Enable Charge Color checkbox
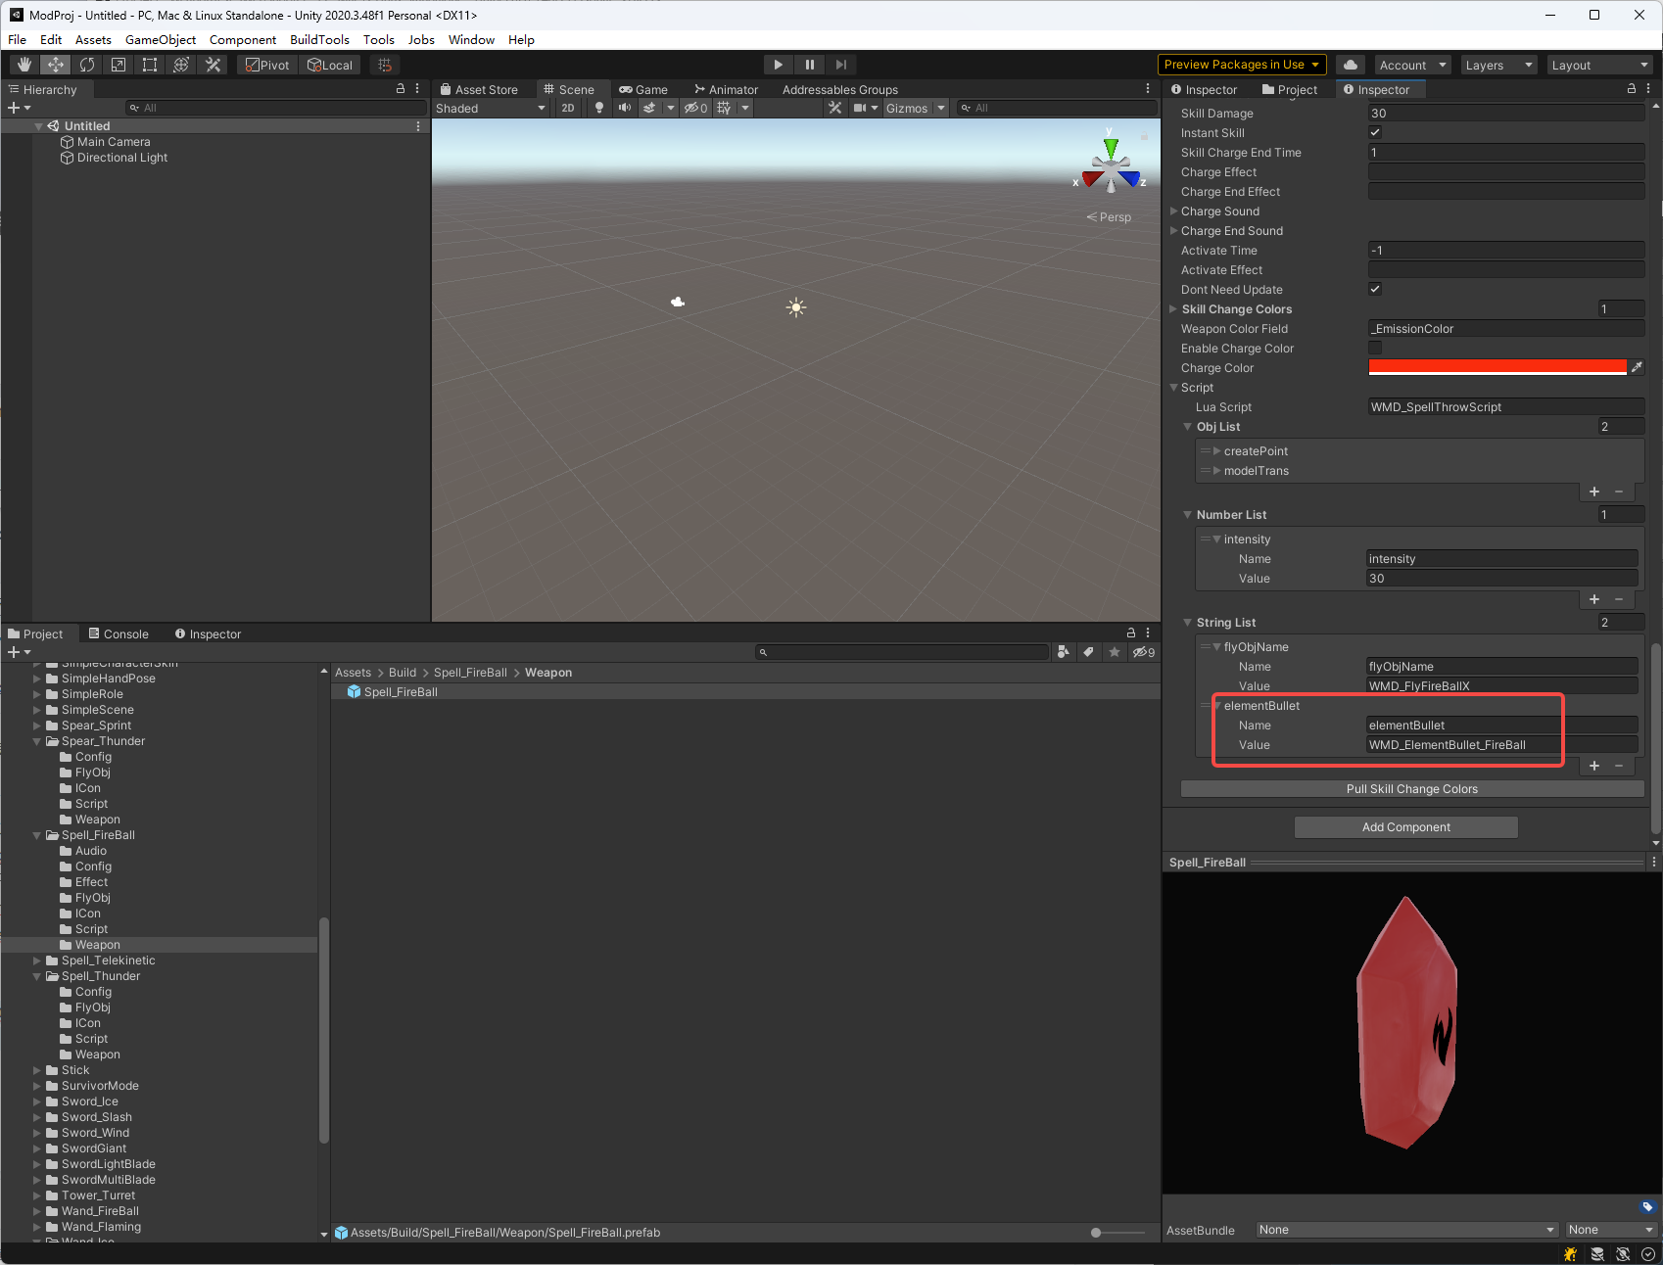Viewport: 1663px width, 1265px height. 1375,348
